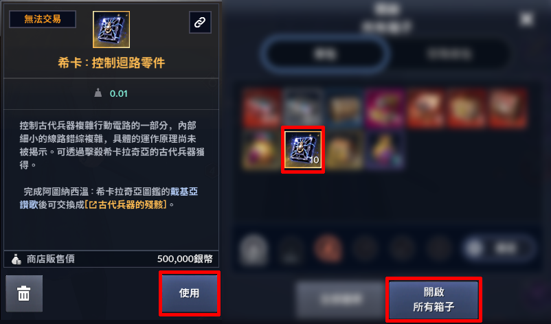Close the chest window with the X
The height and width of the screenshot is (324, 551).
coord(526,19)
